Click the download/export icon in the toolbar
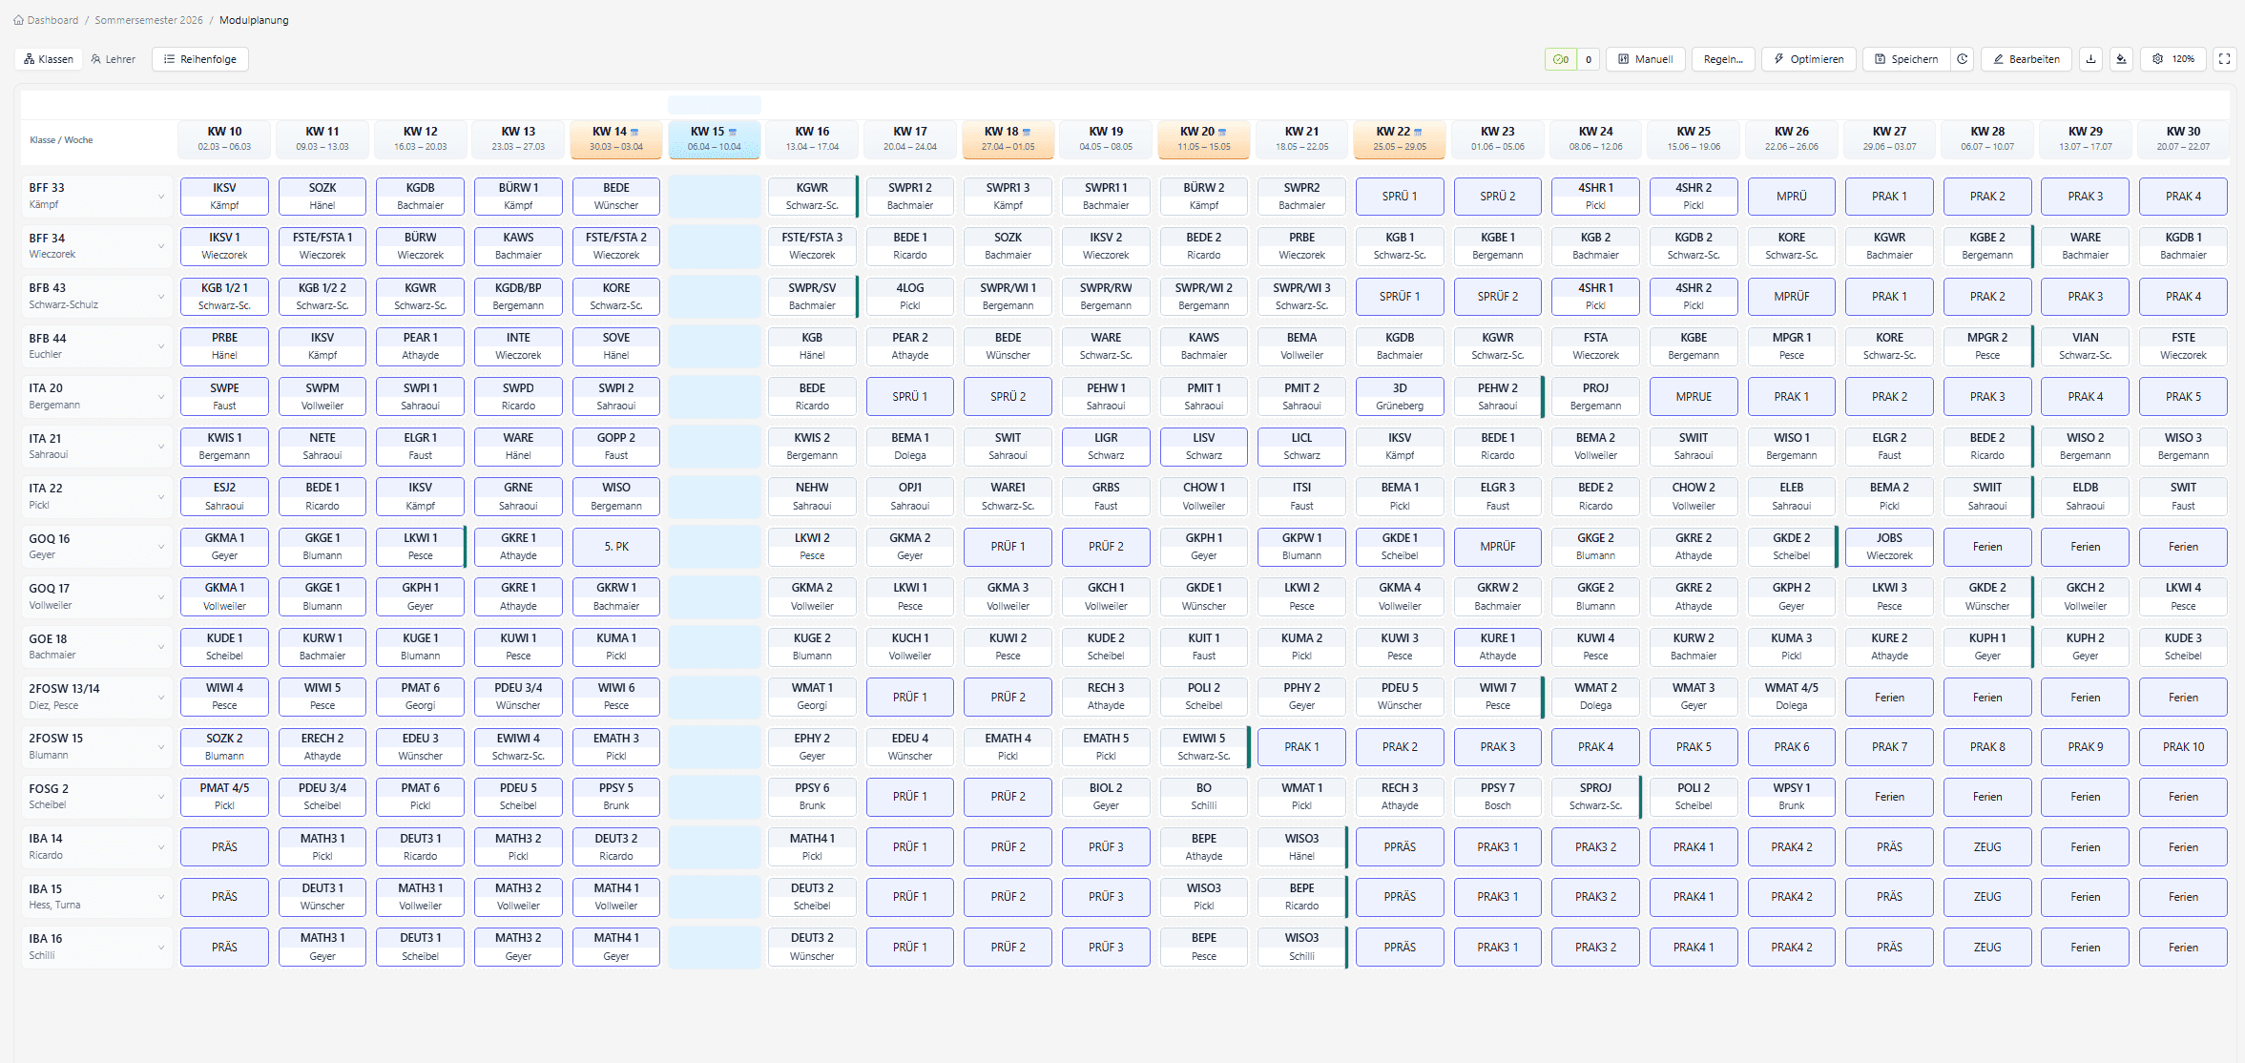 [2090, 58]
